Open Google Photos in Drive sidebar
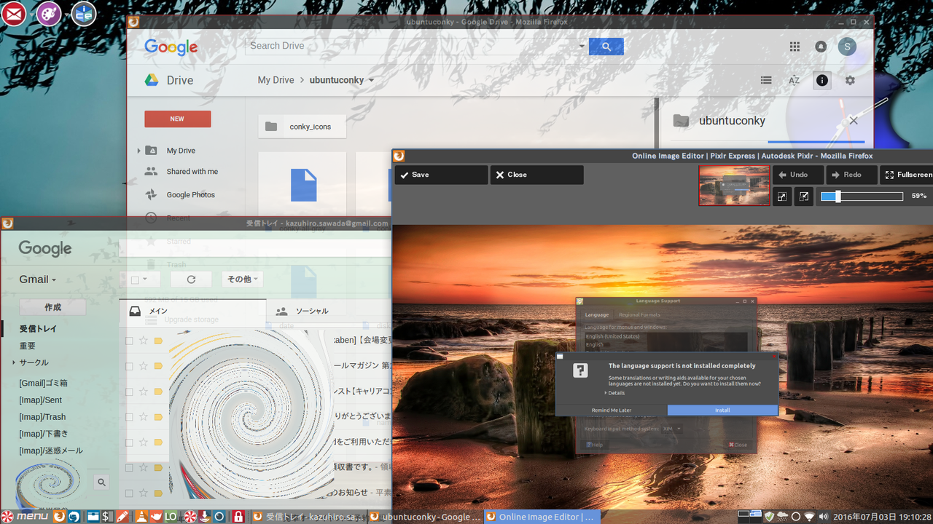Viewport: 933px width, 524px height. [191, 195]
